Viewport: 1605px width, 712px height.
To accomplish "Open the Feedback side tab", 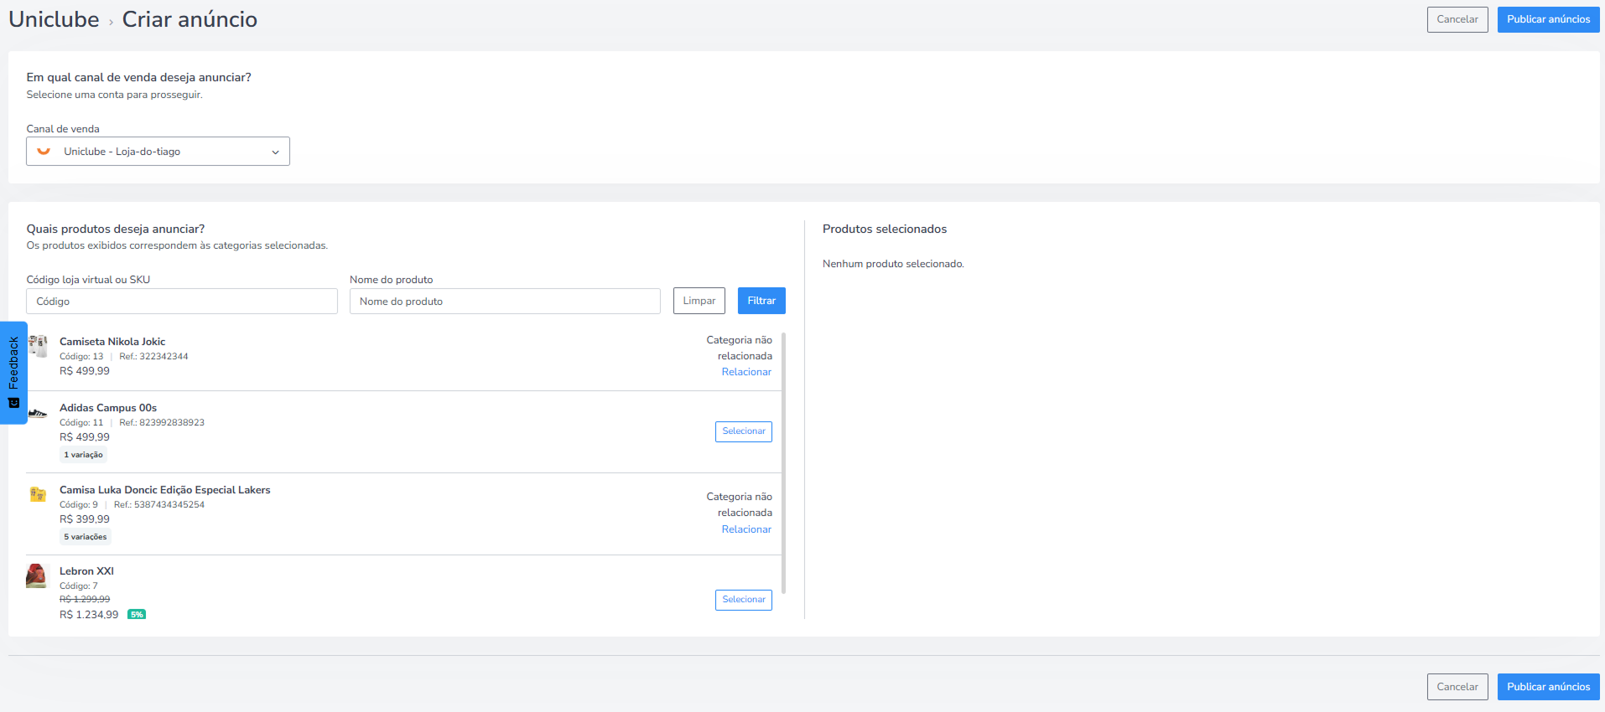I will tap(13, 373).
